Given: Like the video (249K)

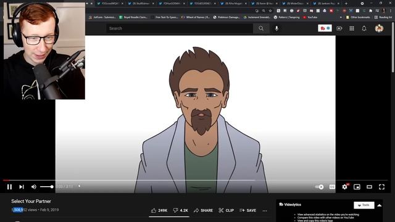Looking at the screenshot, I should coord(159,210).
